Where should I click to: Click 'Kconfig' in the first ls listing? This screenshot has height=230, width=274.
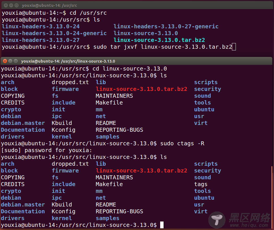(64, 130)
